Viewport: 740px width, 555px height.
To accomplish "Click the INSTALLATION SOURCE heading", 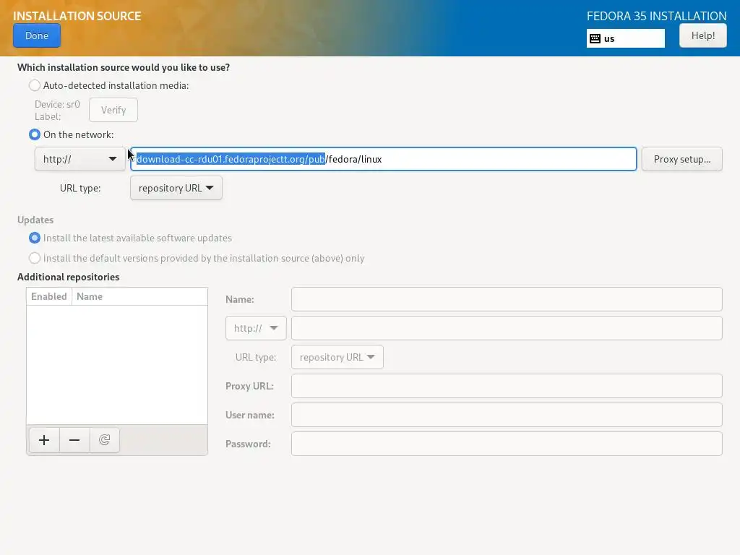I will 77,16.
